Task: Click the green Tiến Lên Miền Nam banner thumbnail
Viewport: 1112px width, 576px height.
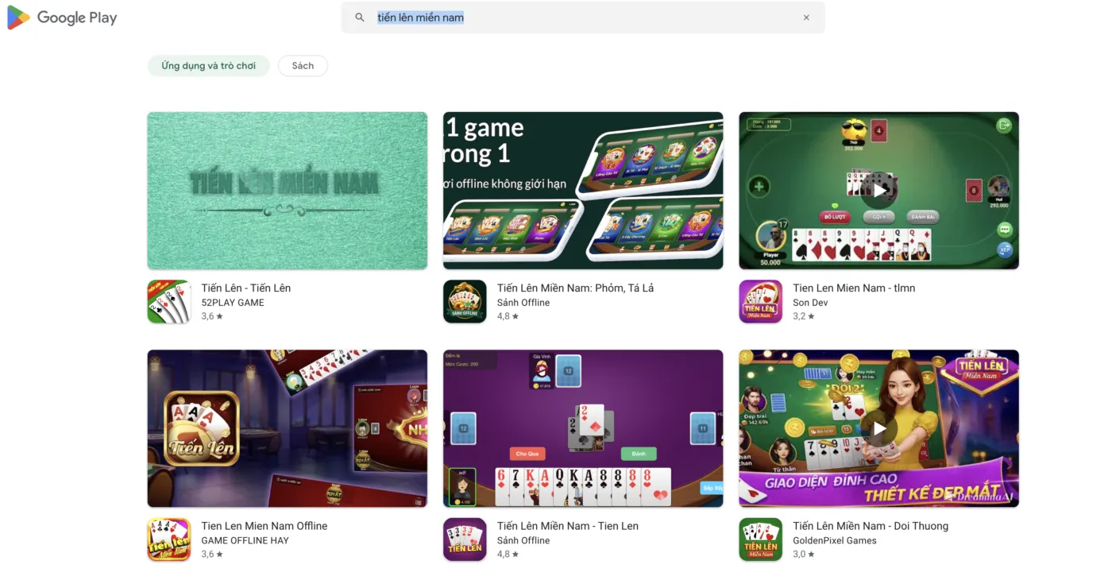Action: (x=287, y=190)
